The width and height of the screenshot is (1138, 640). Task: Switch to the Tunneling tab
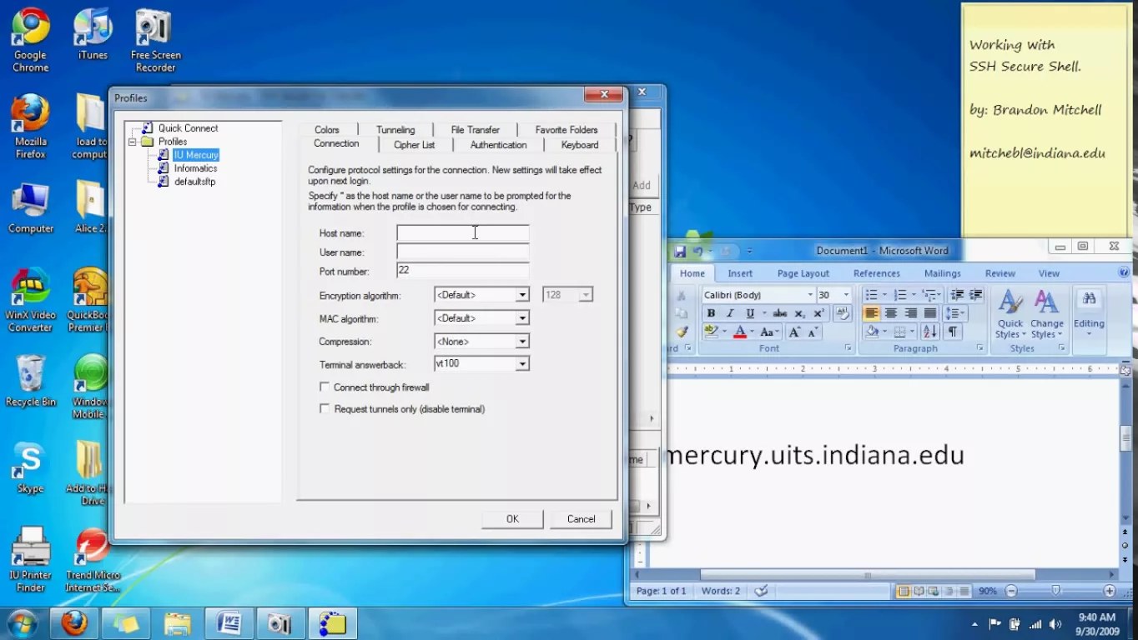tap(395, 129)
